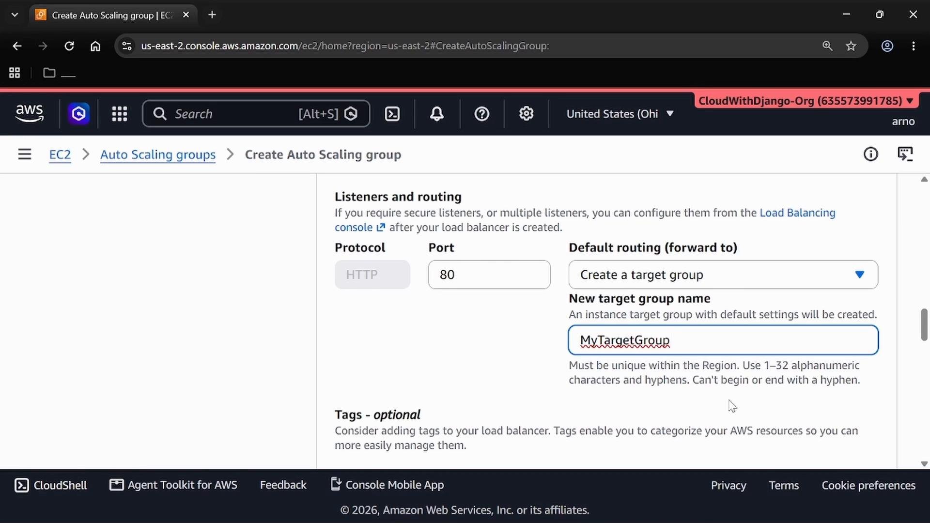Expand the United States (Ohio) region selector
The width and height of the screenshot is (930, 523).
tap(620, 114)
